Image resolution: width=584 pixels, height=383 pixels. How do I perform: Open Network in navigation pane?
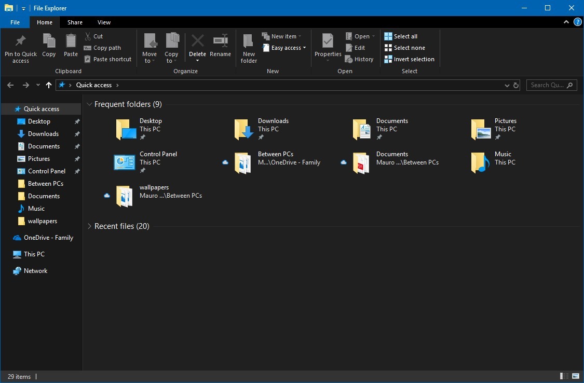35,271
